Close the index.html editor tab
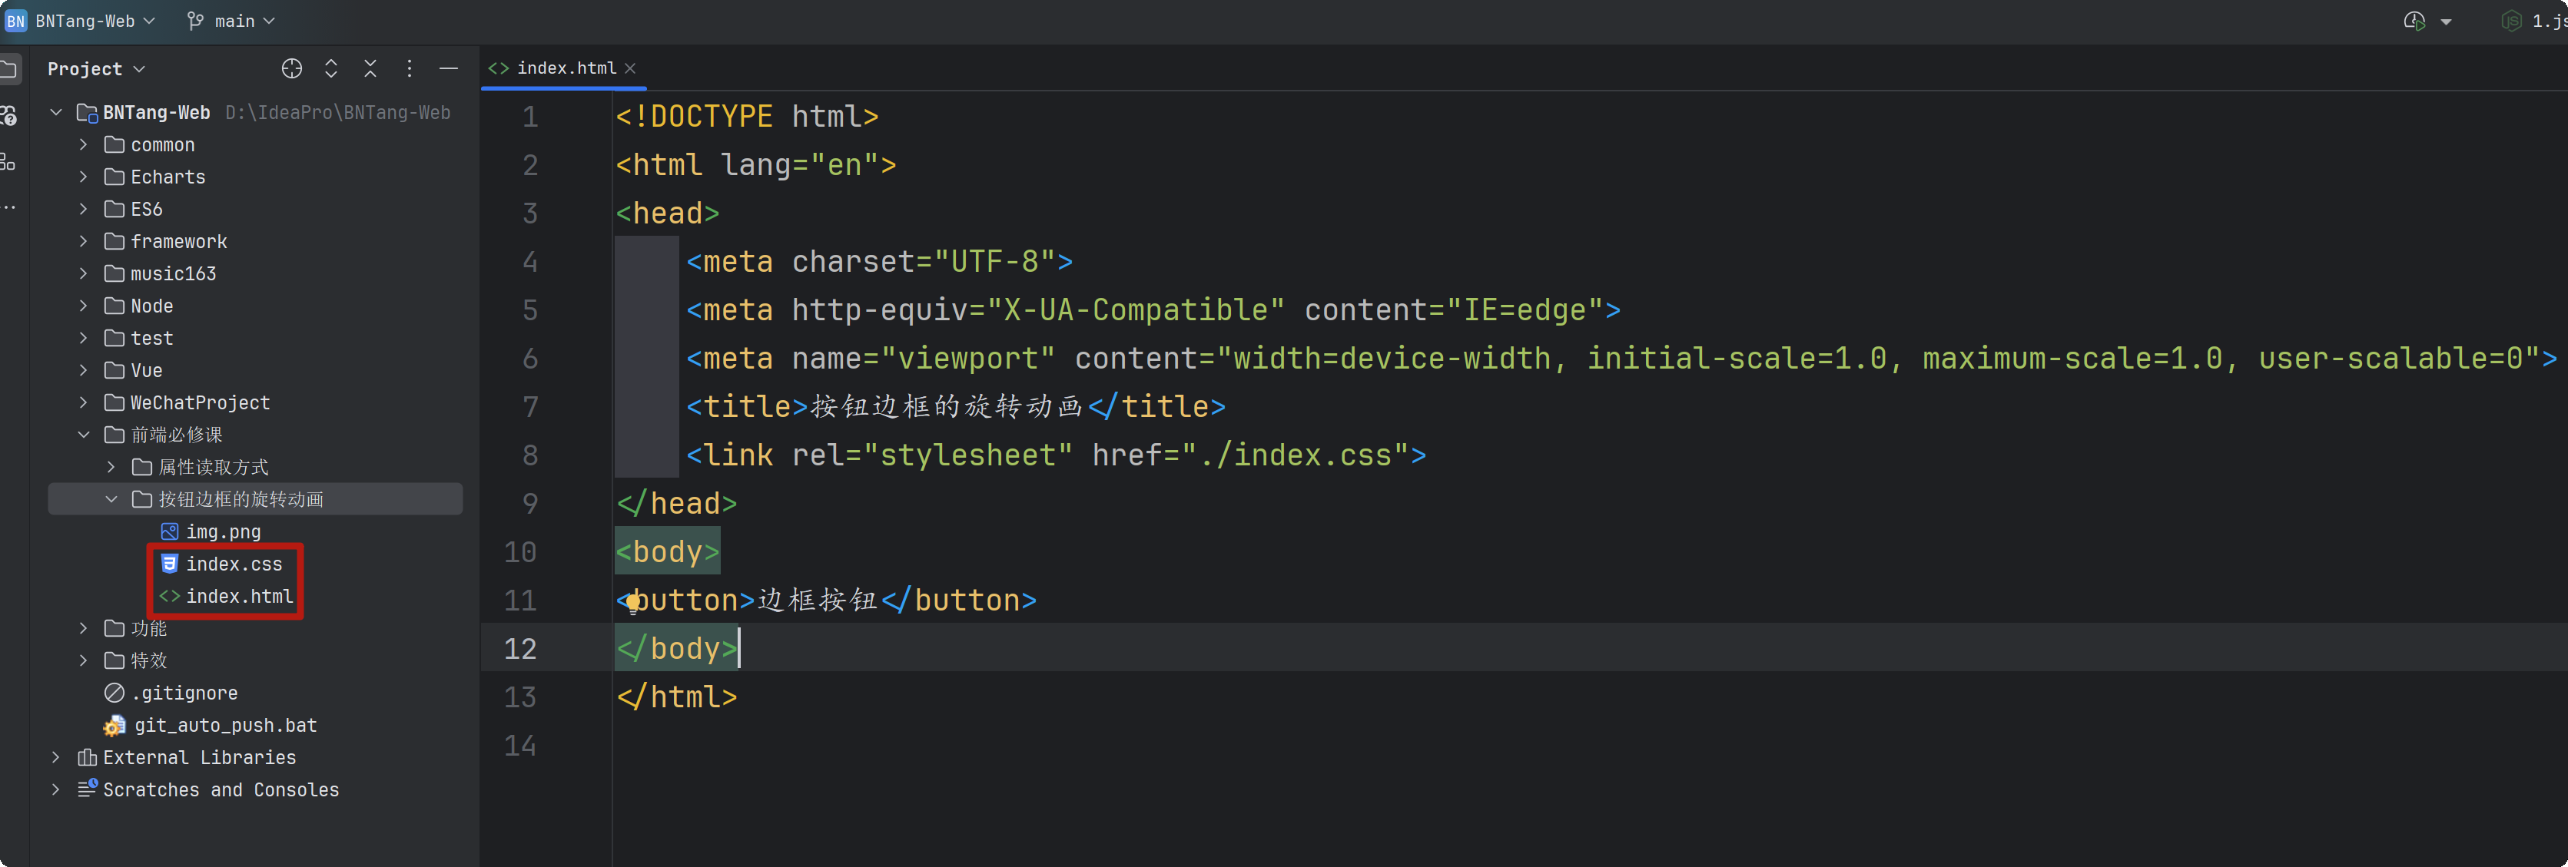2568x867 pixels. pyautogui.click(x=630, y=69)
